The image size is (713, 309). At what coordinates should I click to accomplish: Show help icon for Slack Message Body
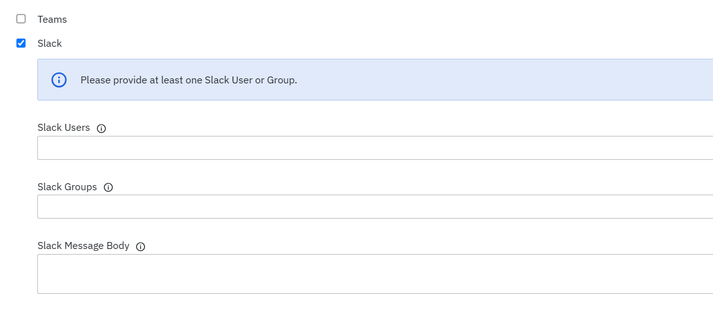[x=140, y=246]
